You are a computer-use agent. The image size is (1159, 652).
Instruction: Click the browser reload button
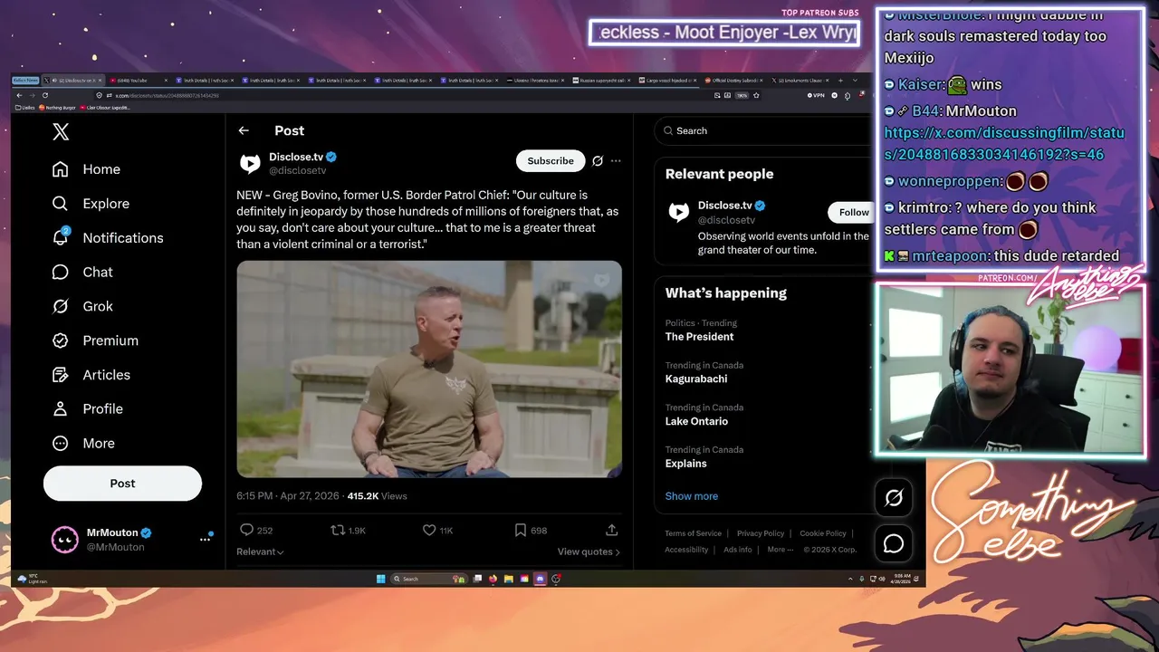44,95
